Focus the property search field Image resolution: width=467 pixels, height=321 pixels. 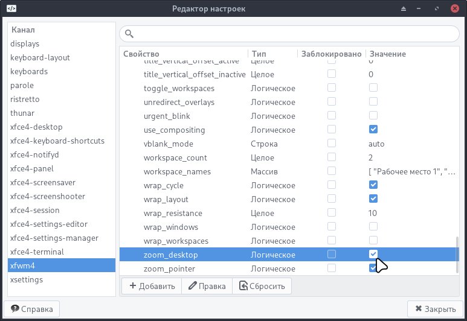pyautogui.click(x=290, y=34)
